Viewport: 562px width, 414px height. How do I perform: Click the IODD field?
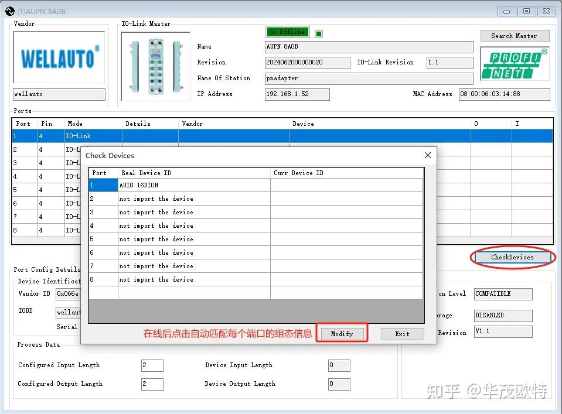(x=68, y=312)
